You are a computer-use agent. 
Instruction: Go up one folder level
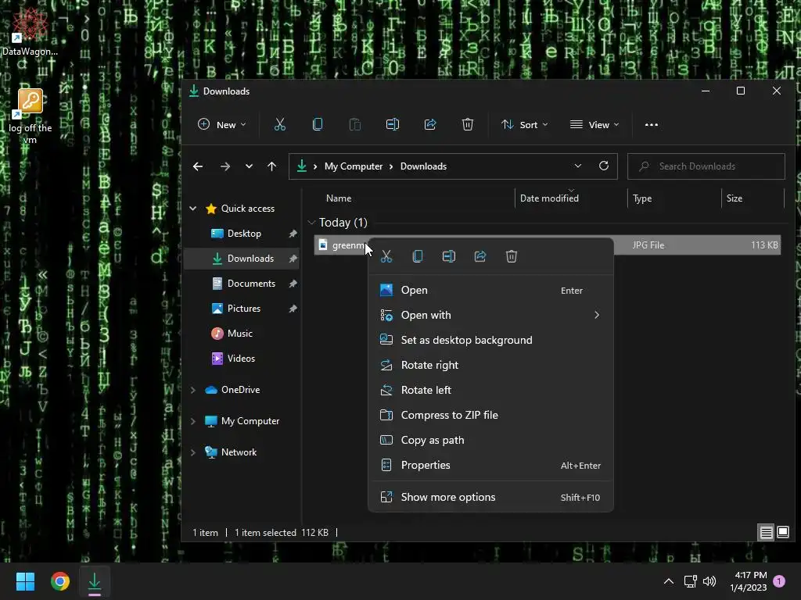tap(271, 166)
